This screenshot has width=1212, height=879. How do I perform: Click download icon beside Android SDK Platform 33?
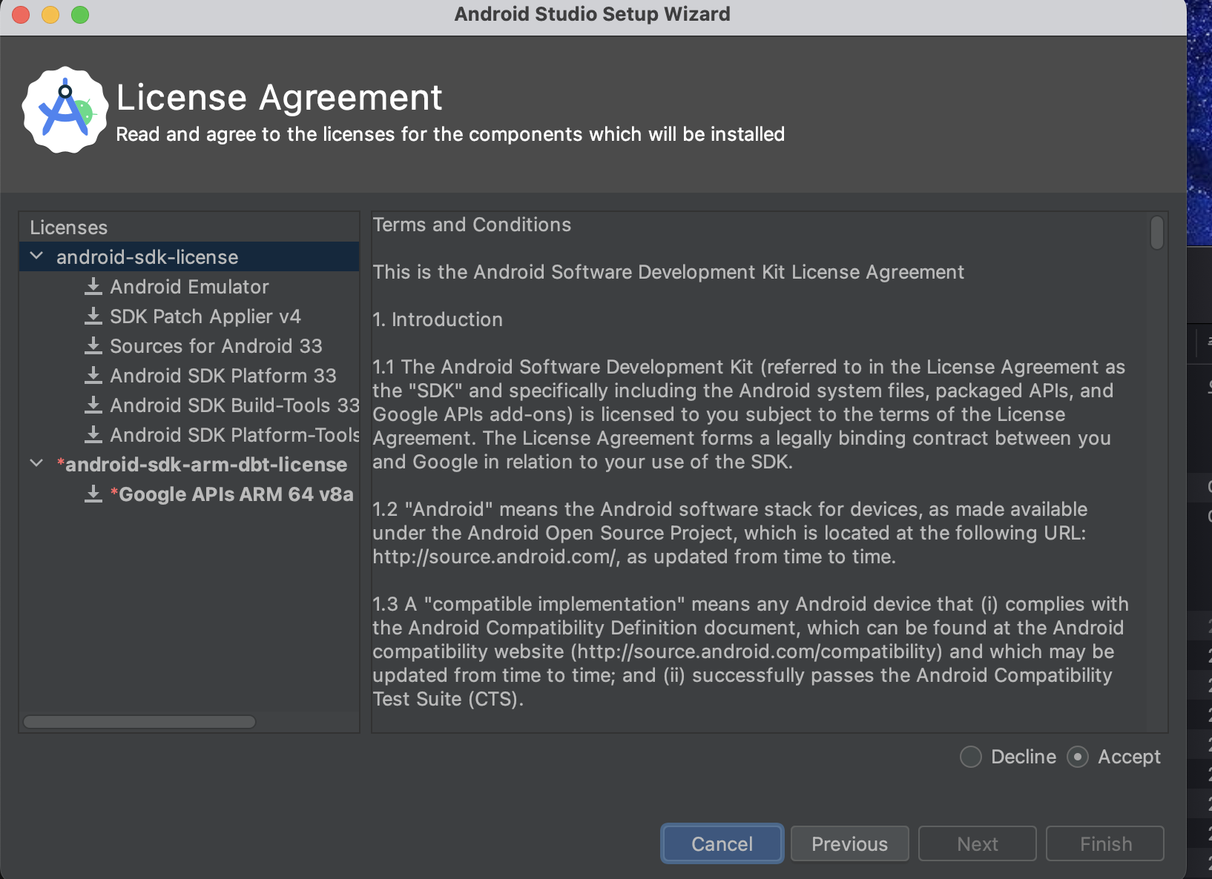click(x=93, y=376)
